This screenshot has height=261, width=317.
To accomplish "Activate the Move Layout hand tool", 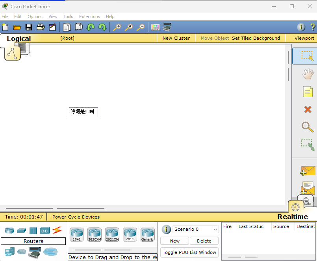I will pos(308,74).
